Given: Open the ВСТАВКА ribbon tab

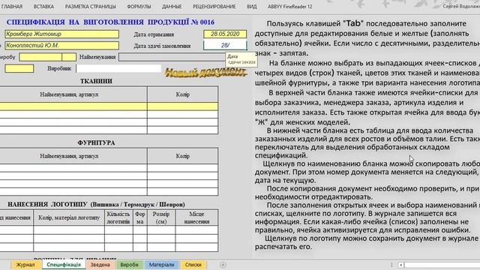Looking at the screenshot, I should 43,7.
